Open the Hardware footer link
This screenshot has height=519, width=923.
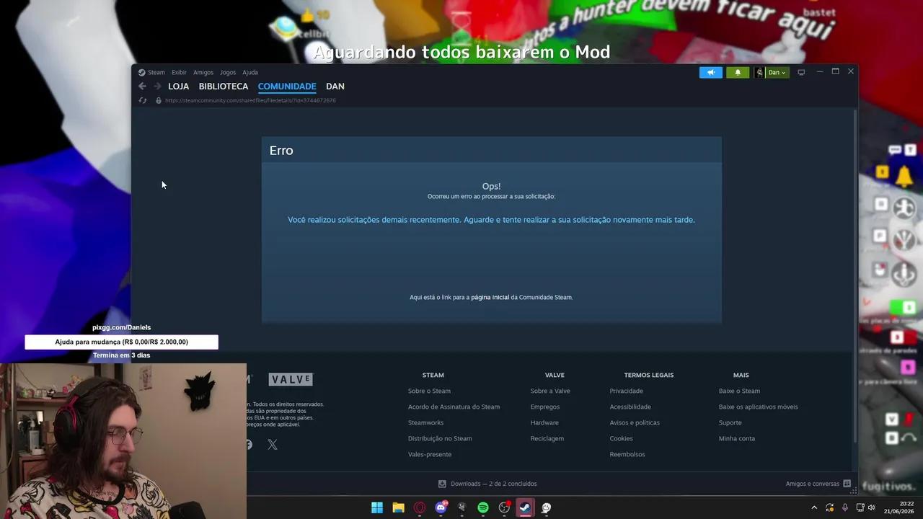pyautogui.click(x=544, y=422)
